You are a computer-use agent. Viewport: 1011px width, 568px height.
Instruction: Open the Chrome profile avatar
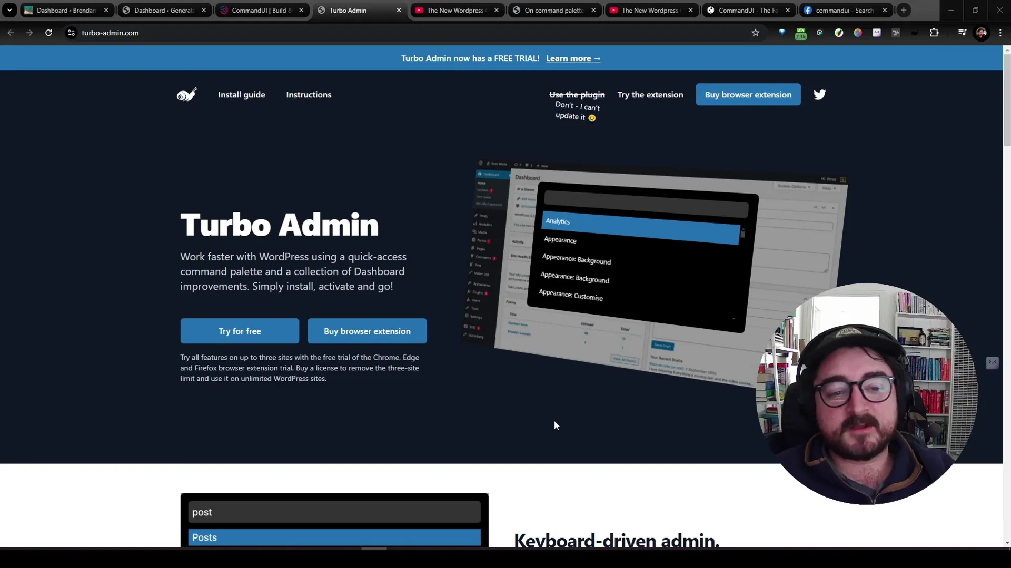pyautogui.click(x=982, y=33)
